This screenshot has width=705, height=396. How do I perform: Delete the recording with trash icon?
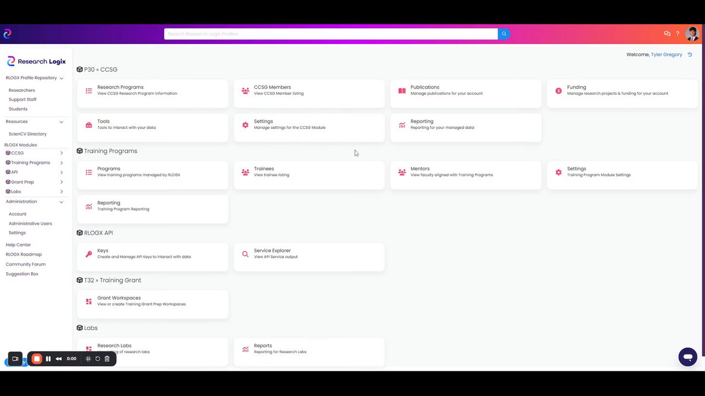107,359
